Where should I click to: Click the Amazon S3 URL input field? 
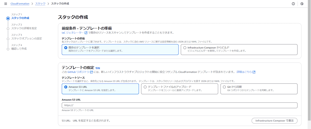(x=180, y=105)
